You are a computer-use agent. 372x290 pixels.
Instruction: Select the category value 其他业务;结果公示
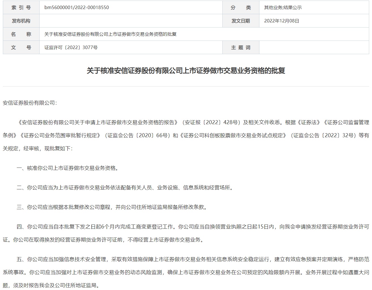click(283, 8)
